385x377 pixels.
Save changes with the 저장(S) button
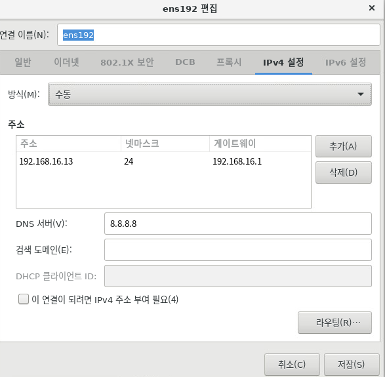(x=352, y=365)
